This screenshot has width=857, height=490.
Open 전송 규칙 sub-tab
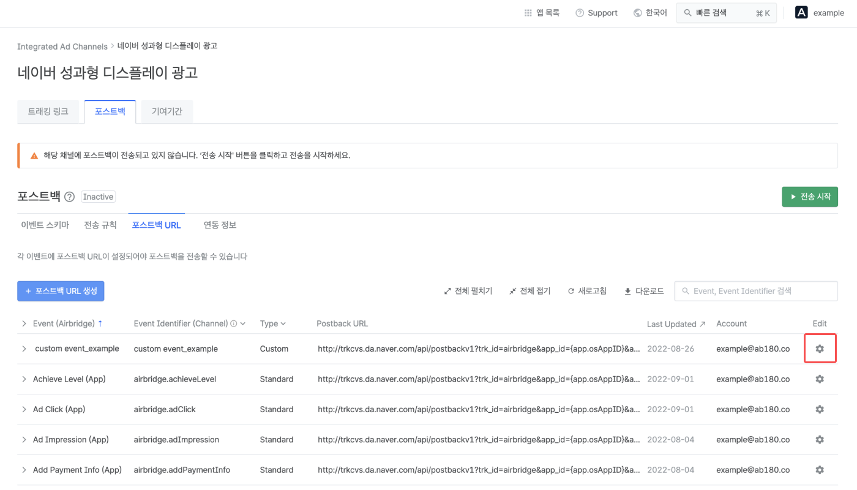100,225
